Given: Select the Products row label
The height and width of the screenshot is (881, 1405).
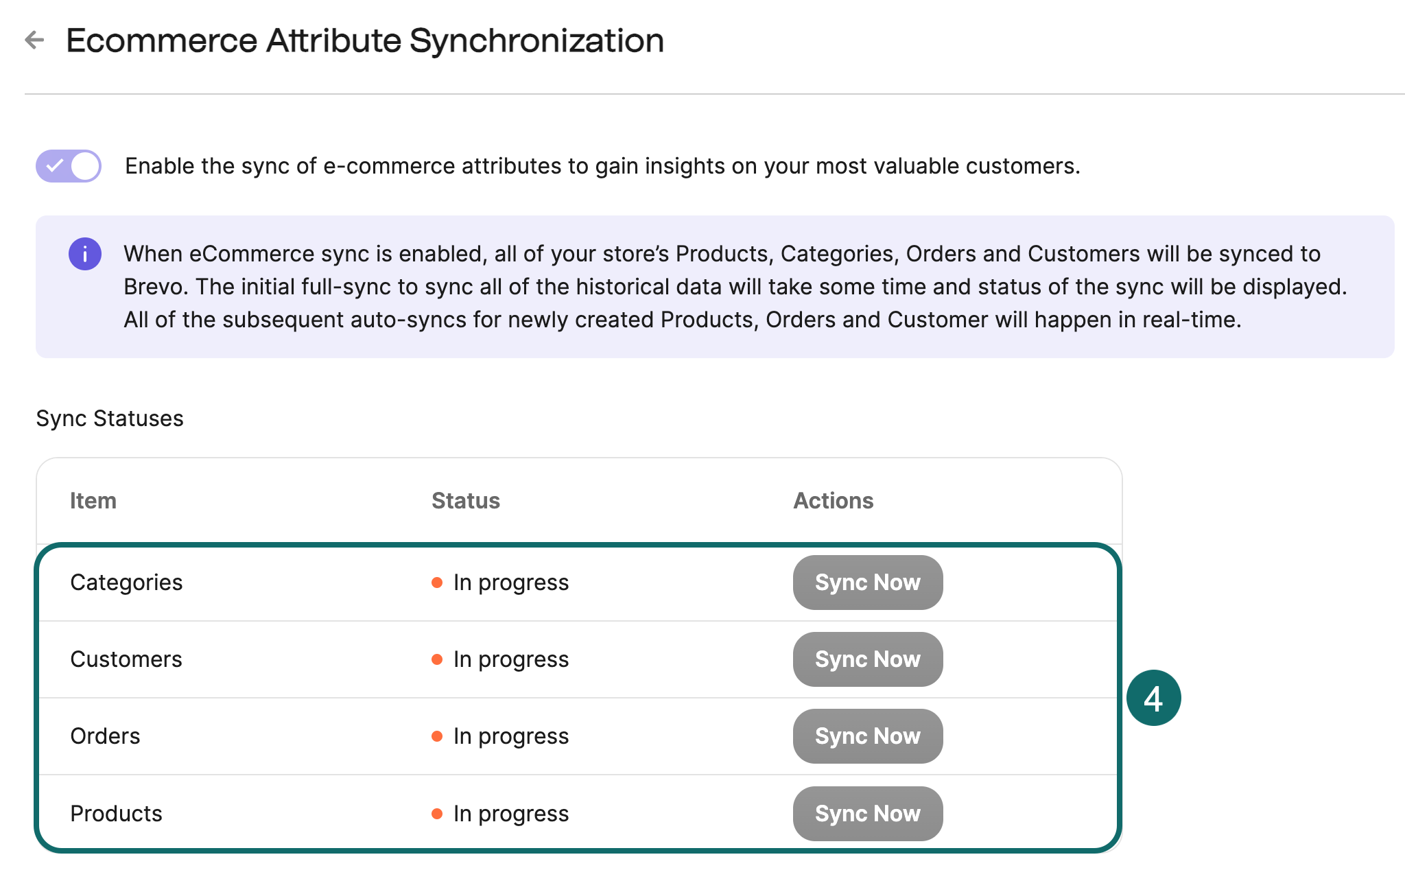Looking at the screenshot, I should point(116,814).
